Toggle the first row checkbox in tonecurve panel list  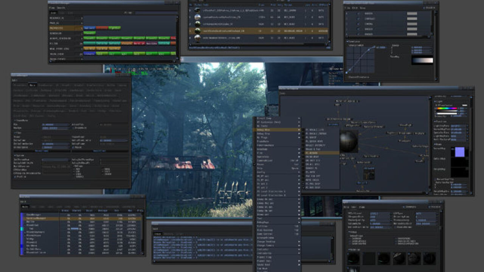pyautogui.click(x=358, y=14)
